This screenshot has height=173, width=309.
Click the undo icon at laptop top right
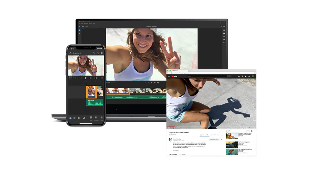pos(221,26)
